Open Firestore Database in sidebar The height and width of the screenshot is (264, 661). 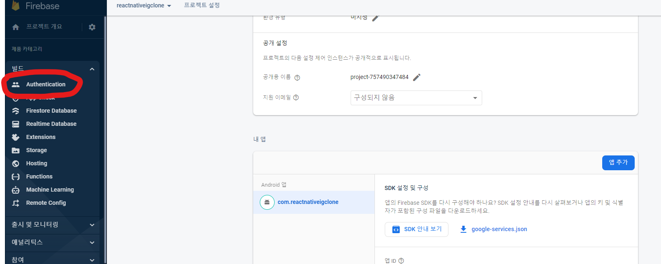pyautogui.click(x=51, y=111)
